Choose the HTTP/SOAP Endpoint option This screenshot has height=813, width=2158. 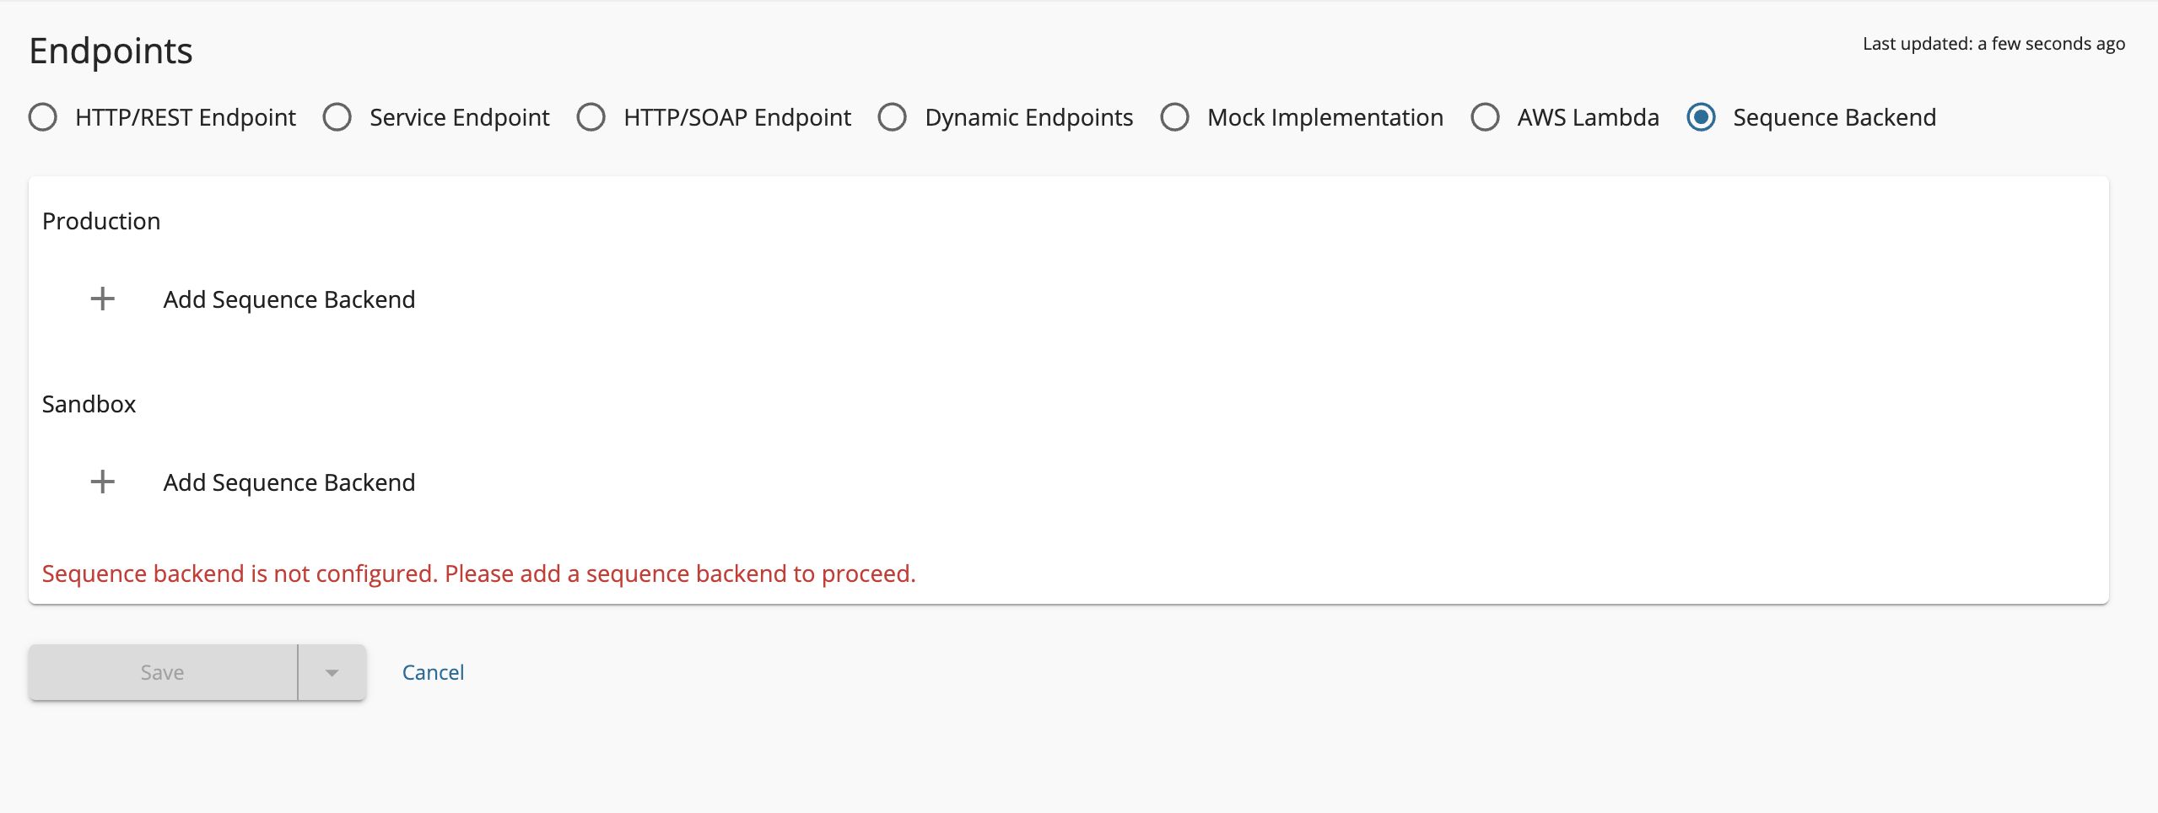tap(591, 117)
